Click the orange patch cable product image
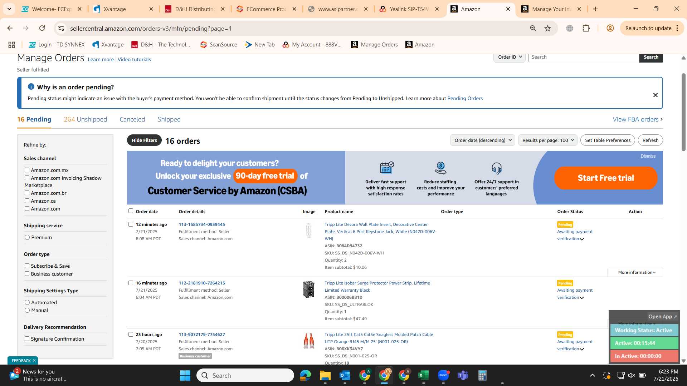This screenshot has height=386, width=687. click(x=309, y=341)
